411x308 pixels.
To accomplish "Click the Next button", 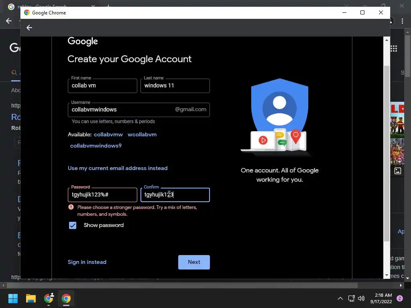I will [x=194, y=262].
